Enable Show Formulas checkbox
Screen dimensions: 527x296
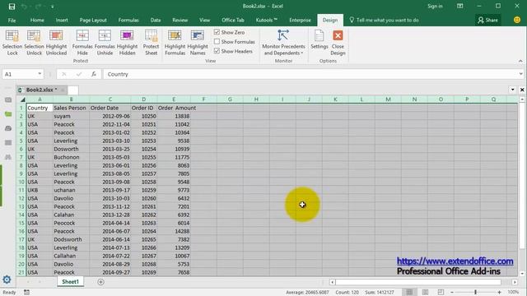(x=217, y=42)
